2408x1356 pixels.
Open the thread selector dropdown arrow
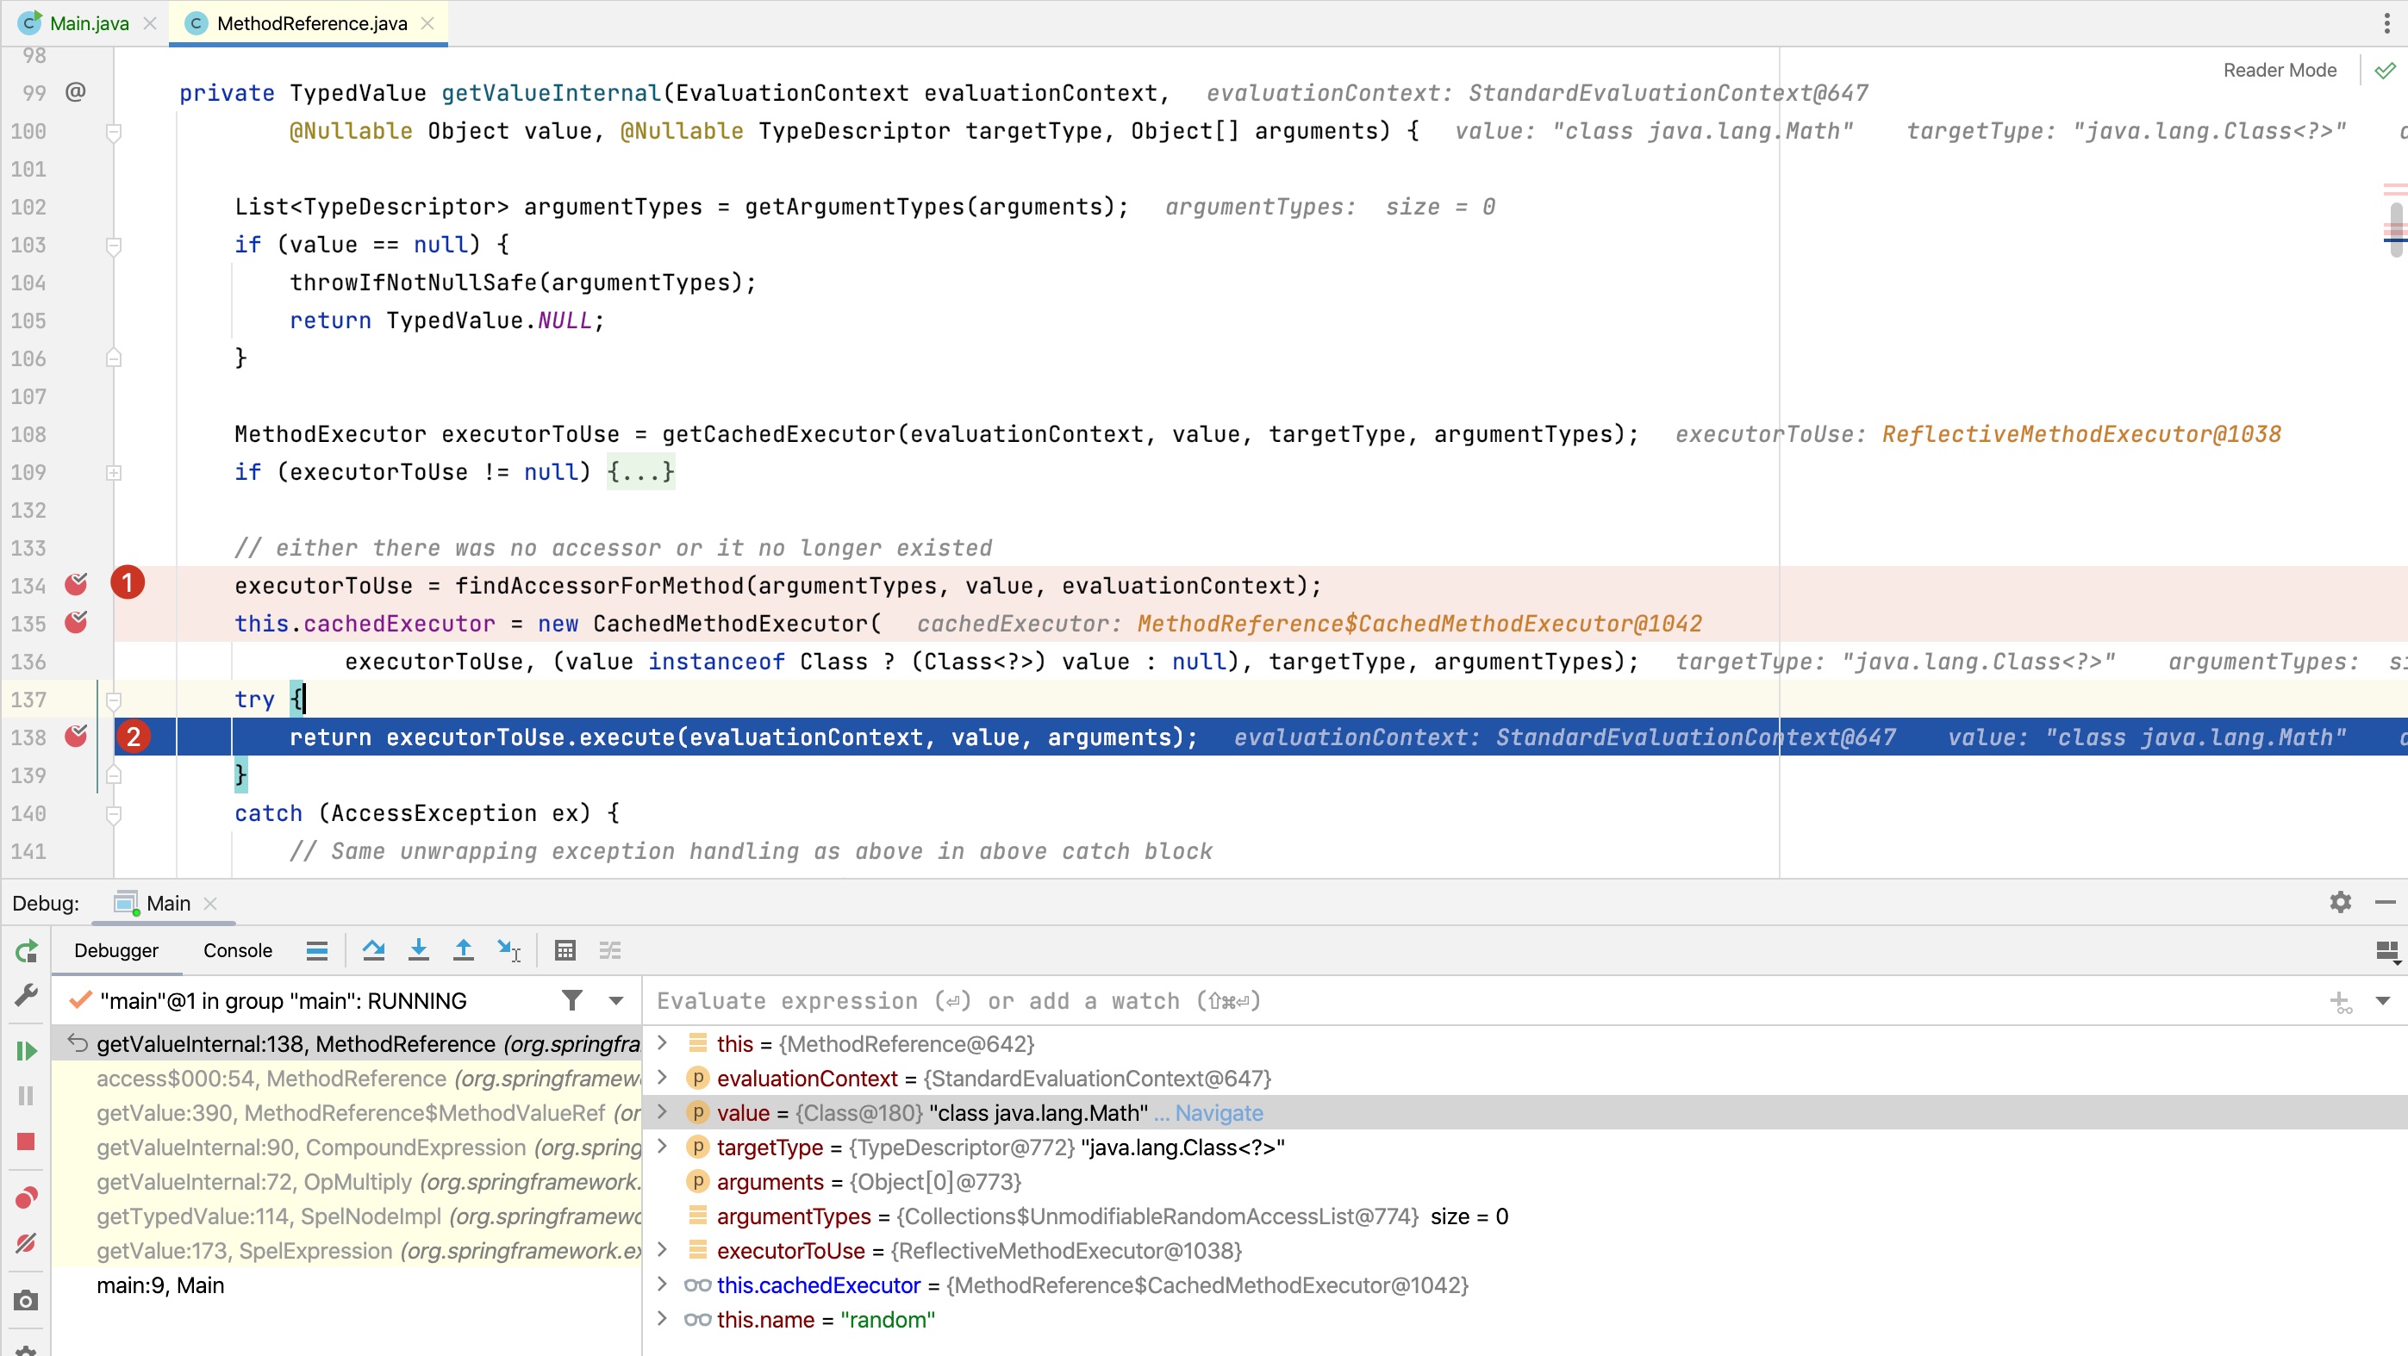(616, 1001)
